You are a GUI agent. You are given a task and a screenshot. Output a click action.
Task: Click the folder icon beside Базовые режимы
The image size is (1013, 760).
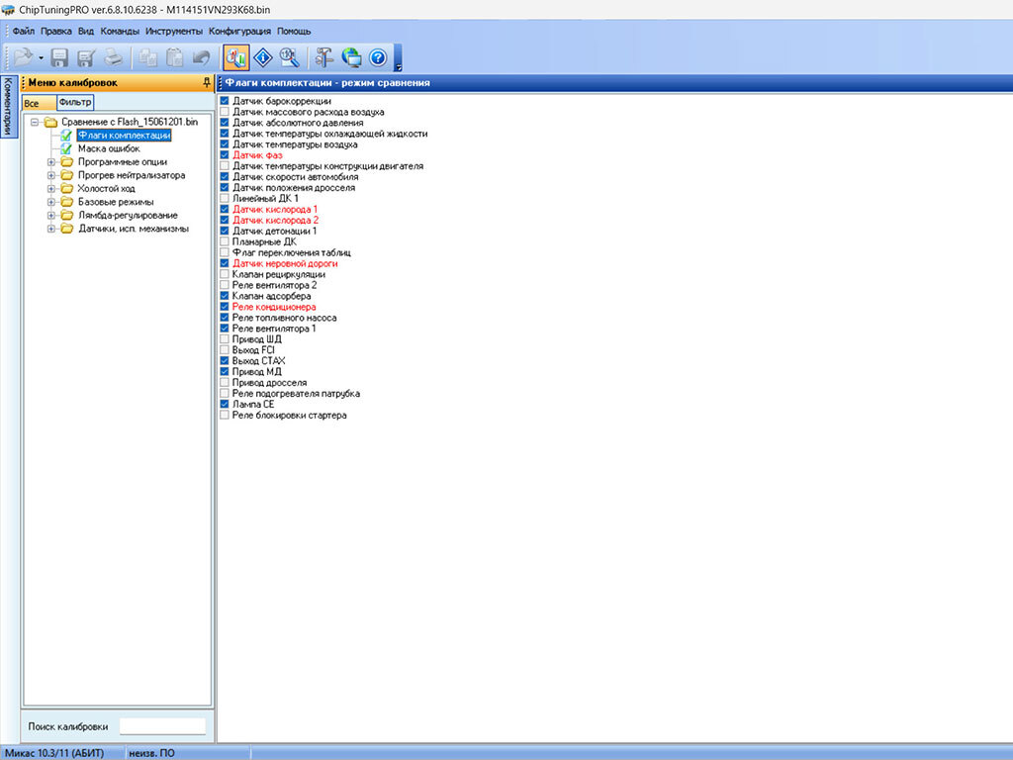[66, 202]
